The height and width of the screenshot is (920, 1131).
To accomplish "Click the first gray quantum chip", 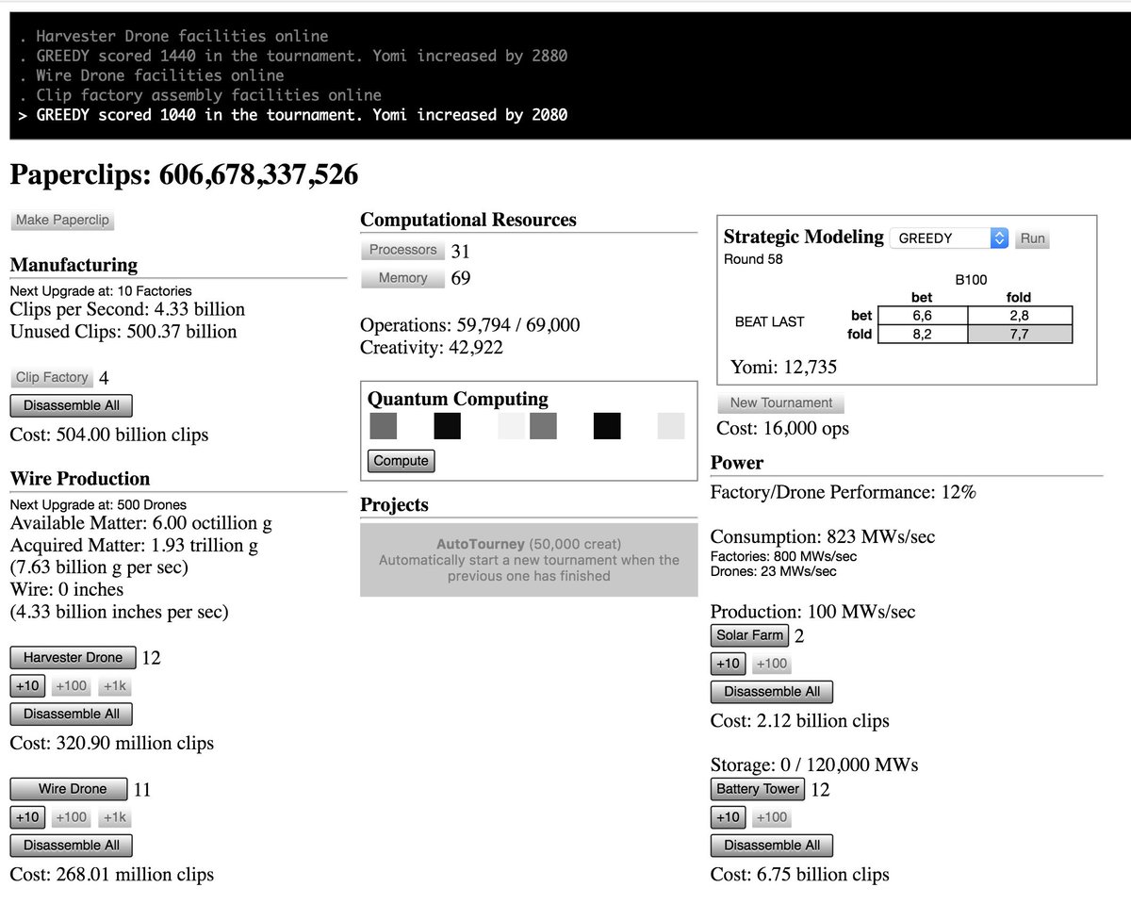I will [x=384, y=426].
